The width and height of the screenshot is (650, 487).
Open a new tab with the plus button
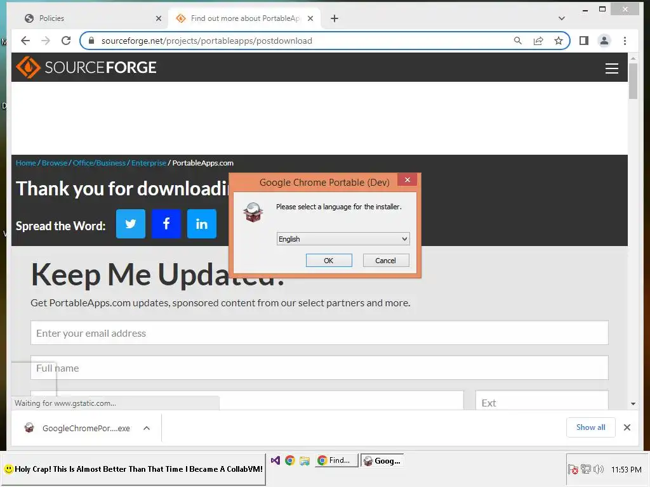tap(335, 18)
